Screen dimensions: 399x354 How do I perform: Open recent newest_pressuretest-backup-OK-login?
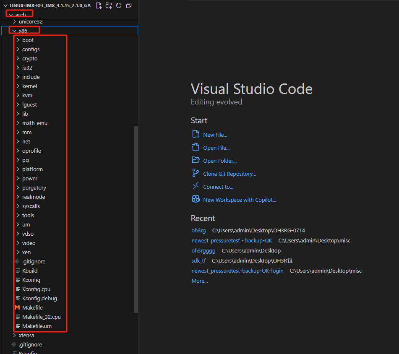(x=237, y=271)
